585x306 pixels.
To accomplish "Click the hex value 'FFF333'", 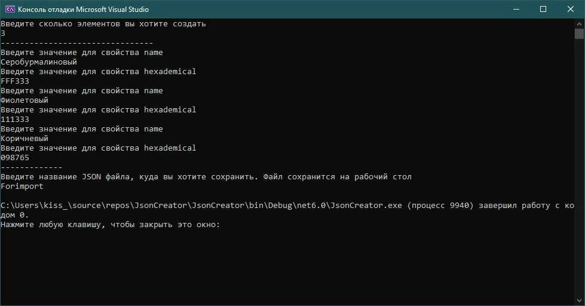I will point(15,81).
